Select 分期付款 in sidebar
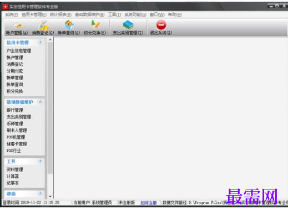This screenshot has width=288, height=214. 15,71
